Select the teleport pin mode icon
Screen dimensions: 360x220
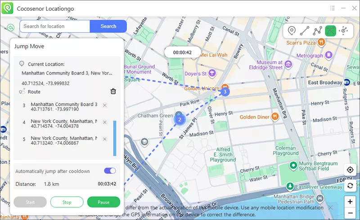[x=292, y=31]
